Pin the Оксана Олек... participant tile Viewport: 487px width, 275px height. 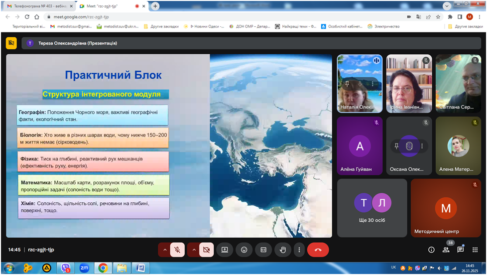[396, 146]
